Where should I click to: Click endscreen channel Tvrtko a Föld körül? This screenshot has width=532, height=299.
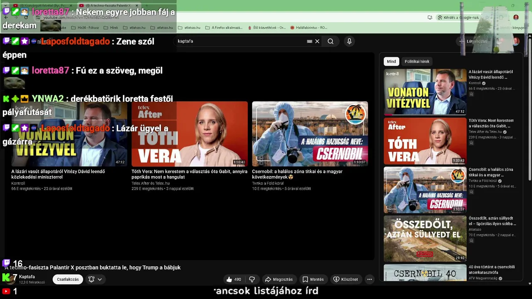[x=268, y=183]
